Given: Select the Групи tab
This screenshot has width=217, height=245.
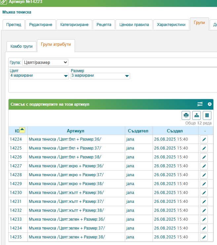Looking at the screenshot, I should [199, 23].
